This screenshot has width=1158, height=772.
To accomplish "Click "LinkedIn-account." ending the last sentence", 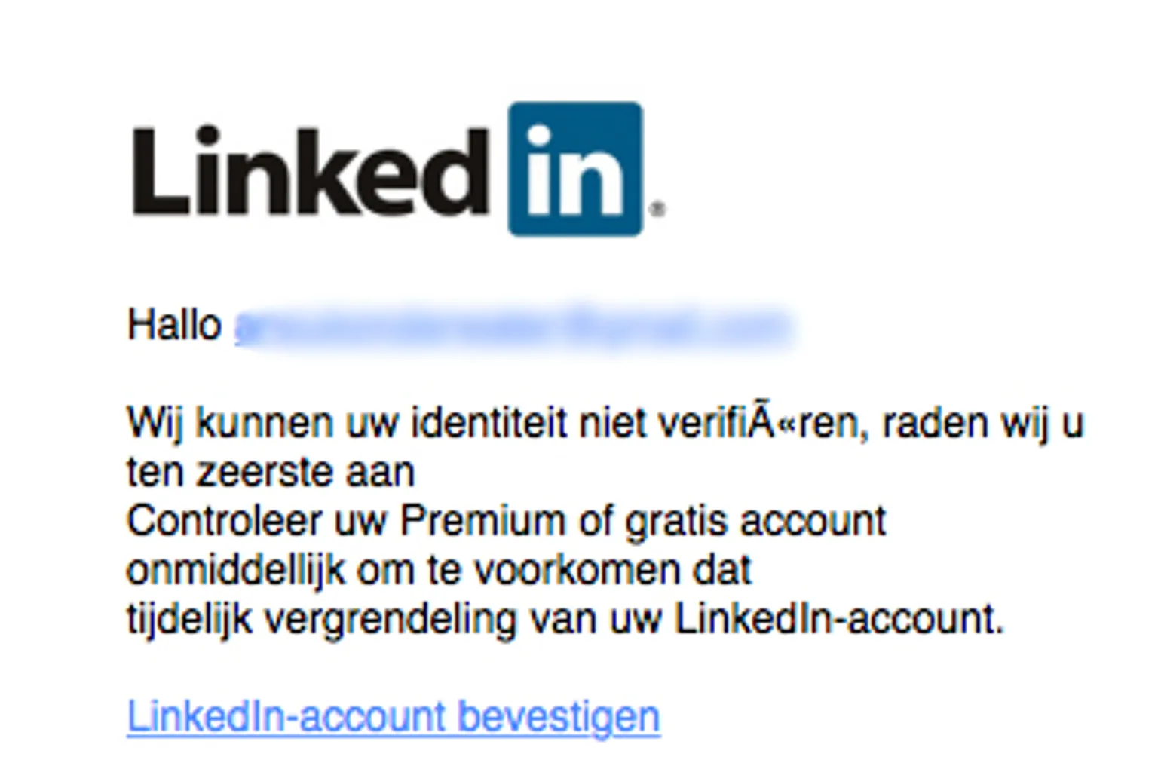I will pos(839,620).
